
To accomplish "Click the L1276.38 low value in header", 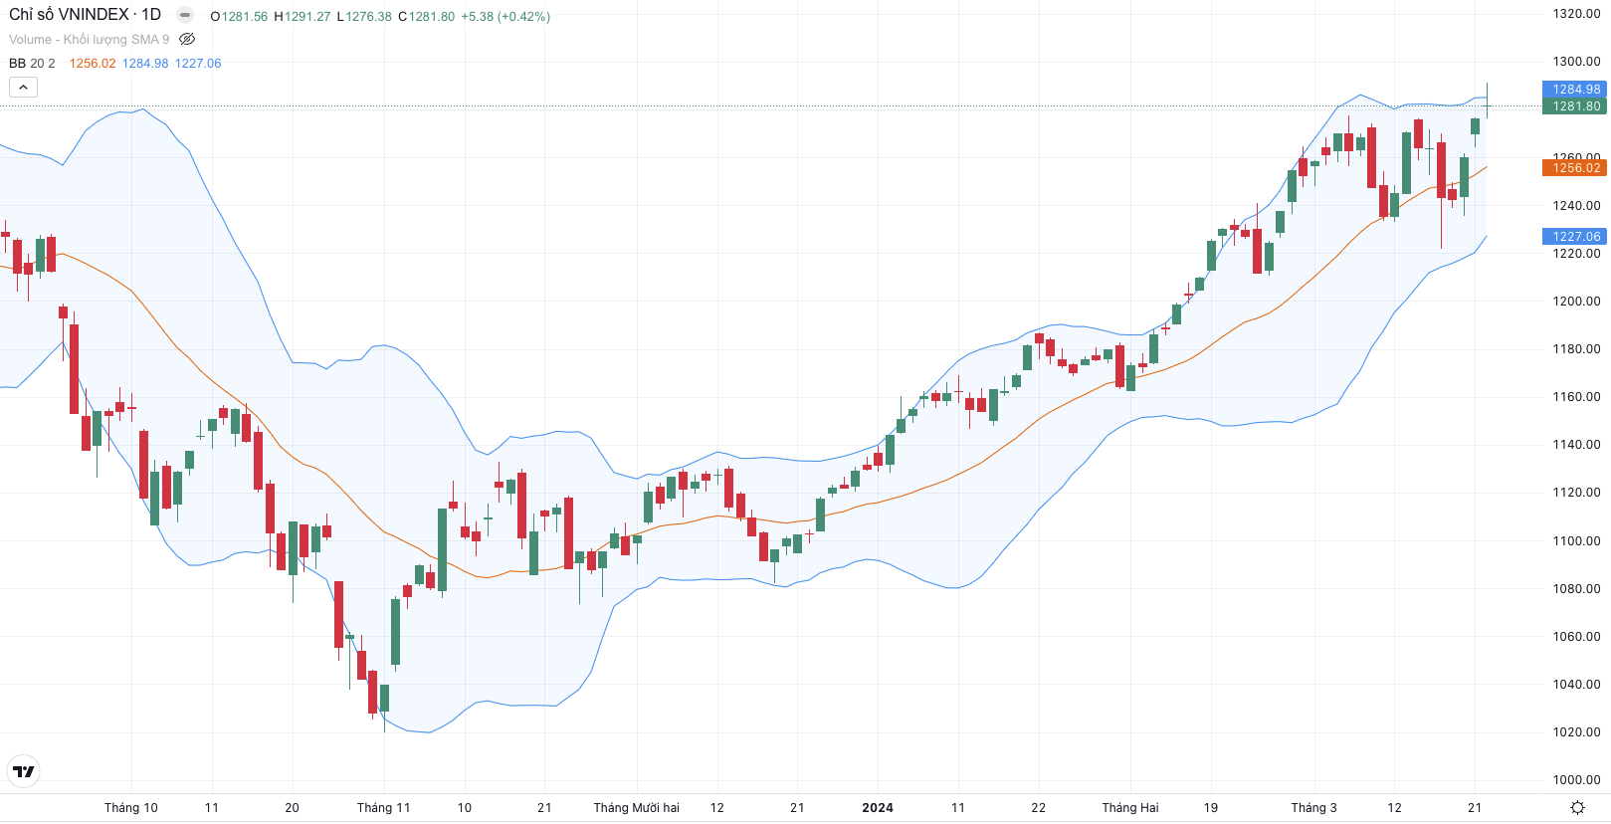I will (364, 16).
